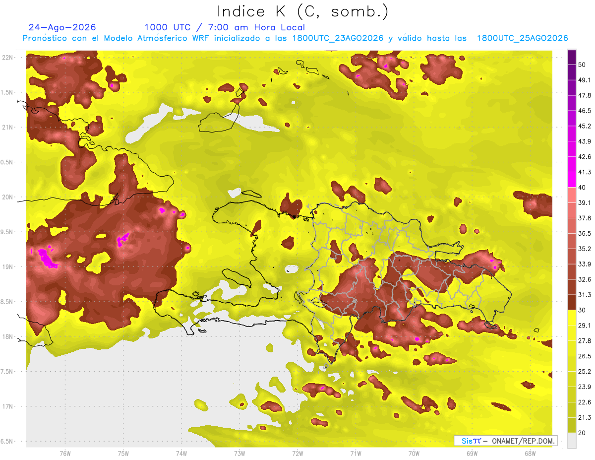
Task: Click the '40' colorbar label
Action: 582,187
